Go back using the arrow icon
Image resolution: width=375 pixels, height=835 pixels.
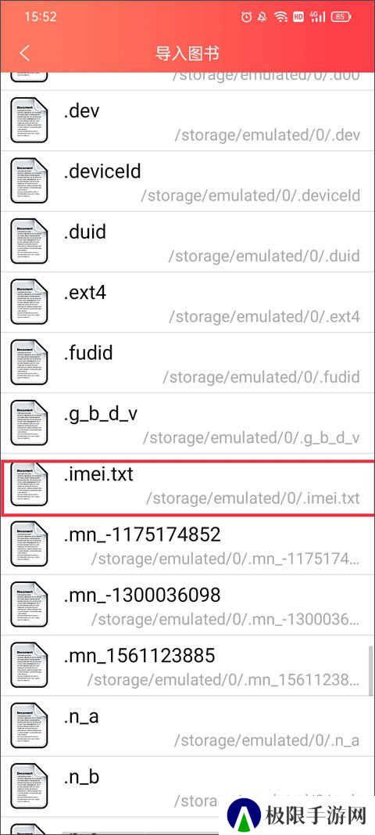point(24,52)
